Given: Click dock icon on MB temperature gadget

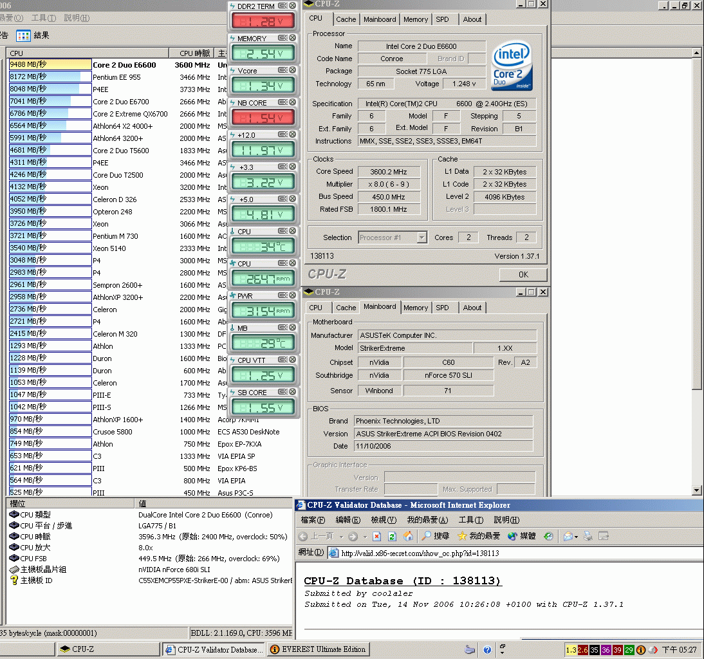Looking at the screenshot, I should click(x=283, y=328).
